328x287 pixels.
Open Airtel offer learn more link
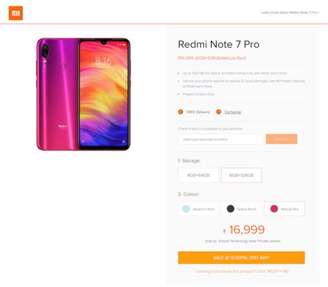[x=278, y=73]
